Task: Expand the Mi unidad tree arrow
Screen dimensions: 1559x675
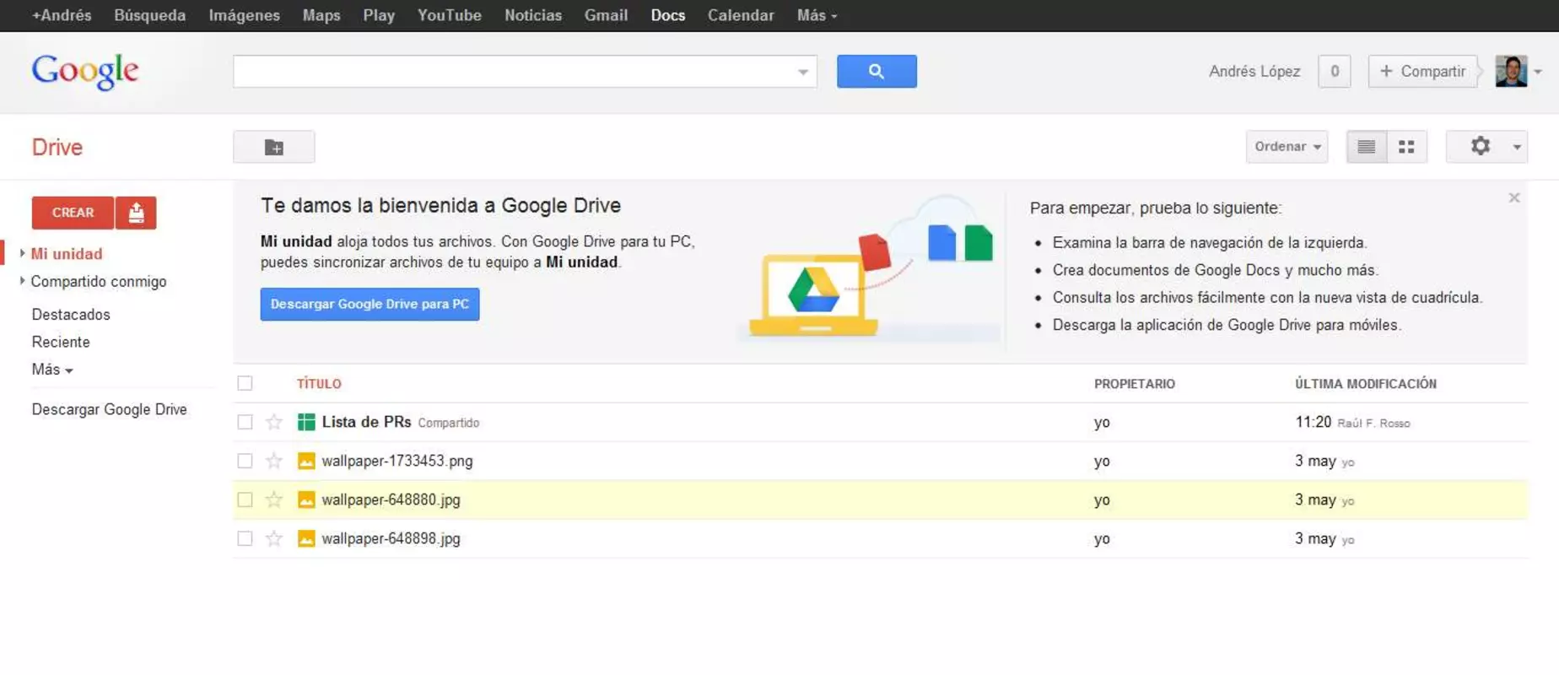Action: [x=22, y=253]
